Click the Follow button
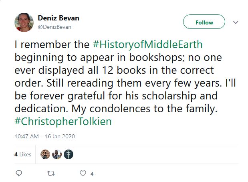 pyautogui.click(x=204, y=22)
